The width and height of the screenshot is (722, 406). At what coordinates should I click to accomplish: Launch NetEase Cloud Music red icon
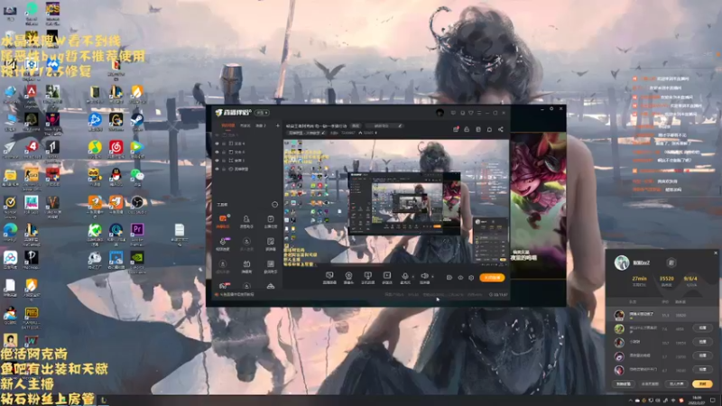[116, 147]
